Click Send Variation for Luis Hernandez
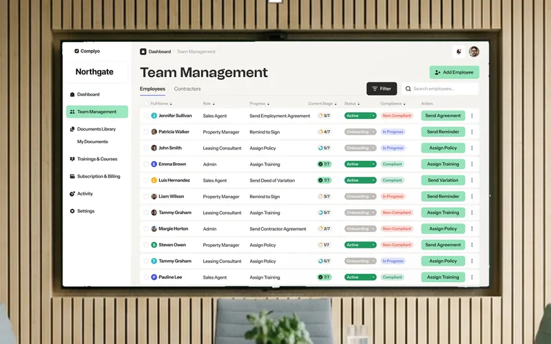Viewport: 551px width, 344px height. pyautogui.click(x=443, y=180)
